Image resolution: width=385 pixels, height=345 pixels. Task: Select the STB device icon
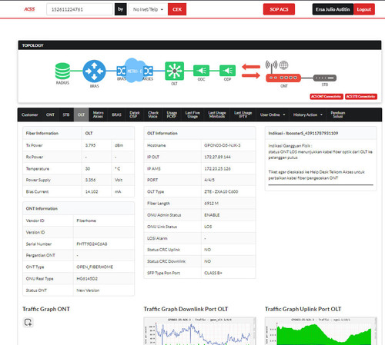click(x=325, y=78)
